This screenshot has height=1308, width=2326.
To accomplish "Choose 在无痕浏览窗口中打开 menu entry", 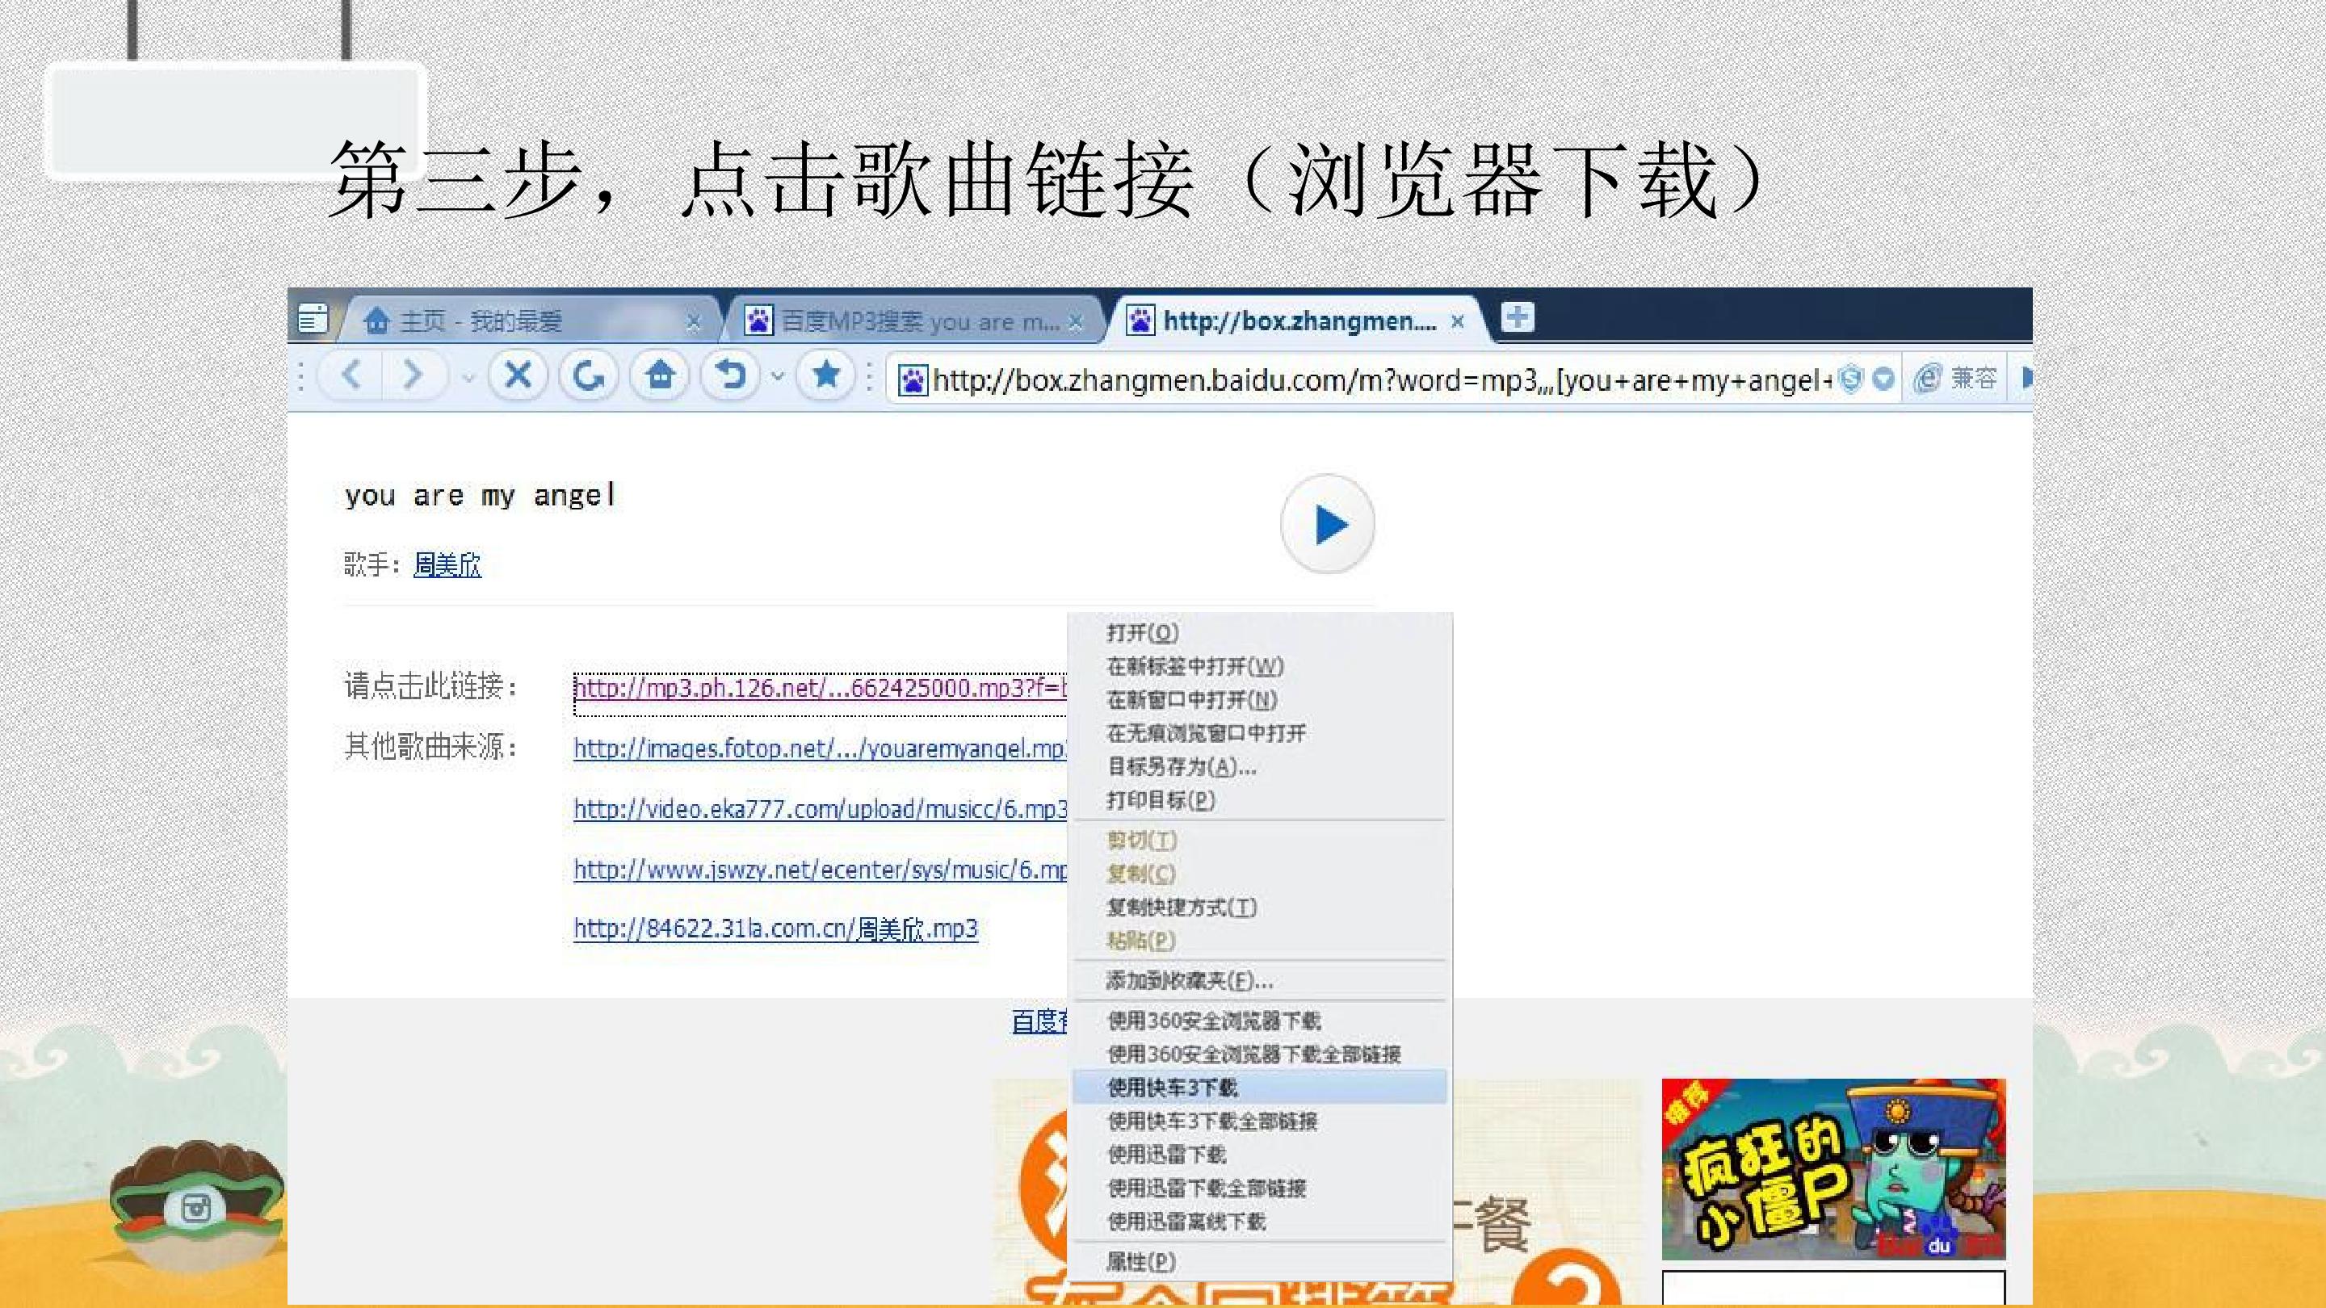I will click(x=1260, y=733).
